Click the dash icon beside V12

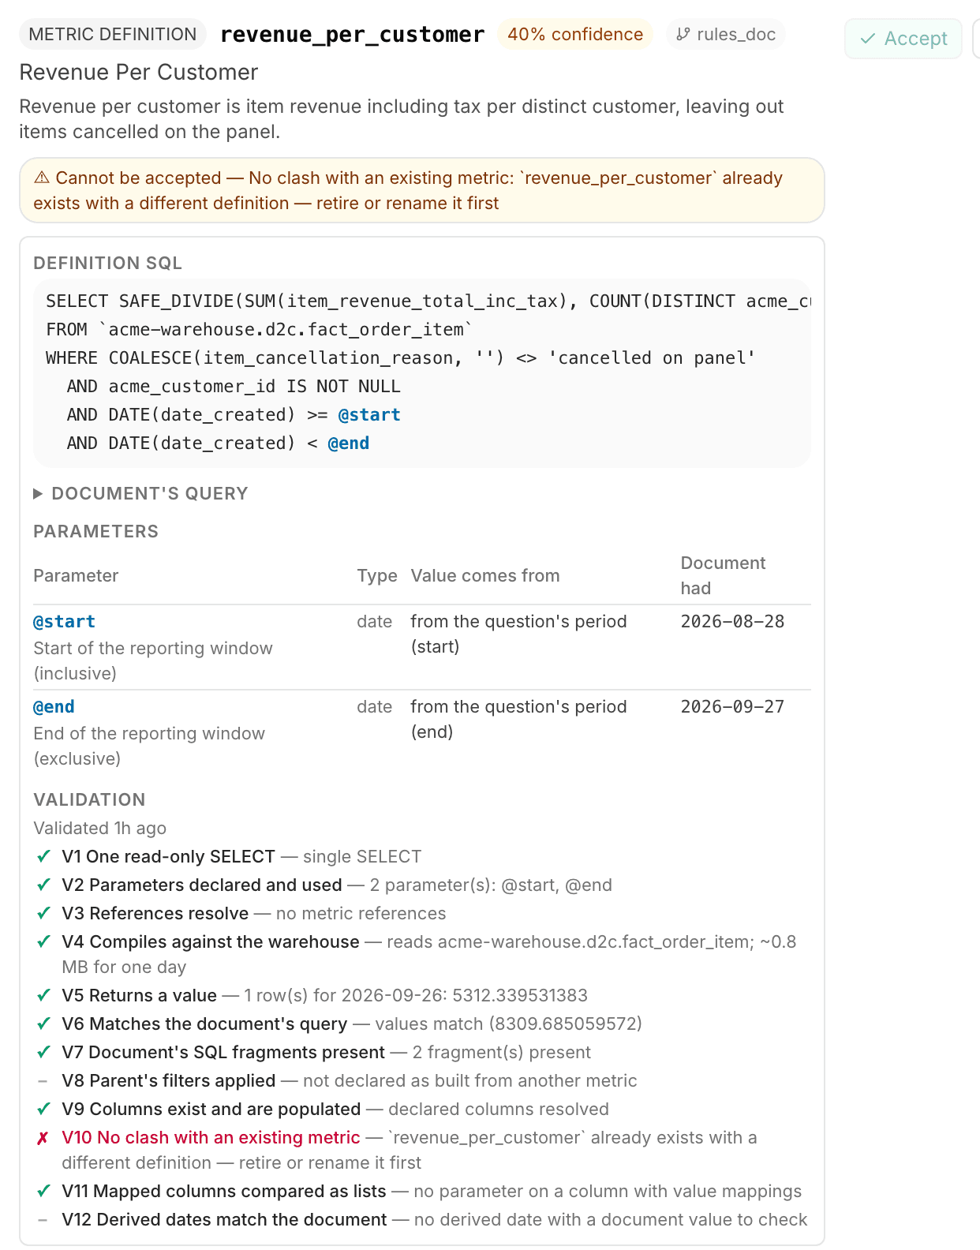43,1220
